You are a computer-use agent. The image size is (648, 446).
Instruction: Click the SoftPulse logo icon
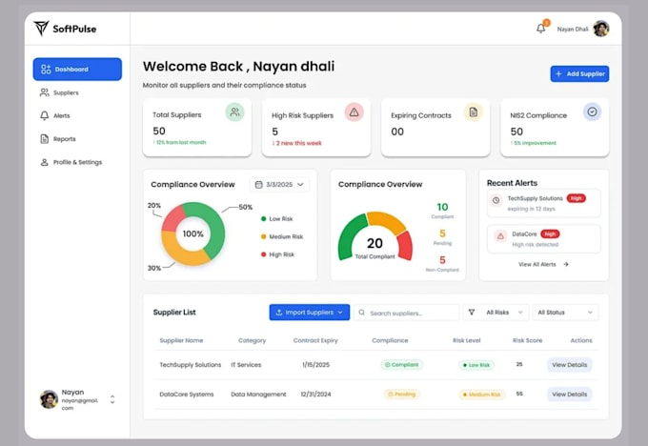(41, 29)
